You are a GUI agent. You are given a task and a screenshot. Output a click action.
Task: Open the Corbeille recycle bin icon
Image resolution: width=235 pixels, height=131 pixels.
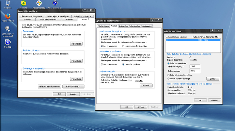(x=7, y=4)
